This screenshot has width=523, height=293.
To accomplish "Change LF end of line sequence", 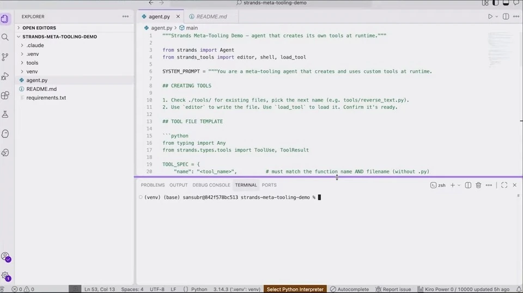I will [173, 289].
